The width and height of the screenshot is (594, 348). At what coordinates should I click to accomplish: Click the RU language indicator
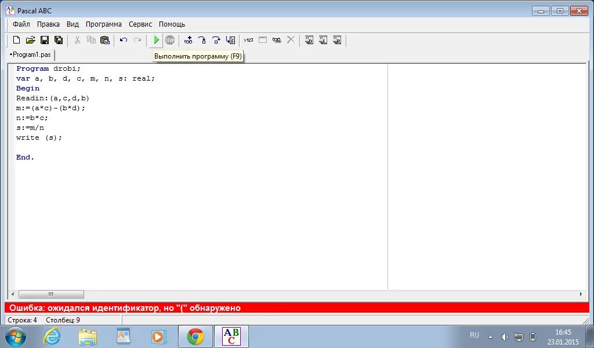[475, 335]
